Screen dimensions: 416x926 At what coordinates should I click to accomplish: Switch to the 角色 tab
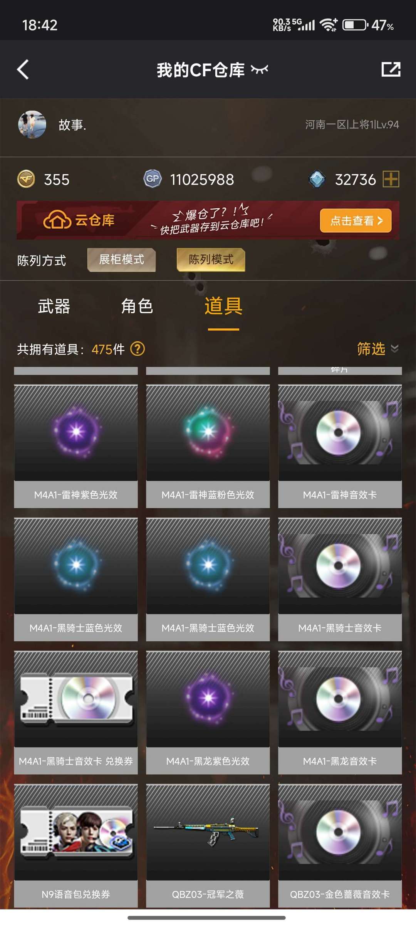137,307
